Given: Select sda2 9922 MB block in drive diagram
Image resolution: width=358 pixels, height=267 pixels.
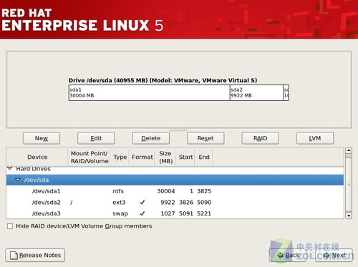Looking at the screenshot, I should (256, 92).
